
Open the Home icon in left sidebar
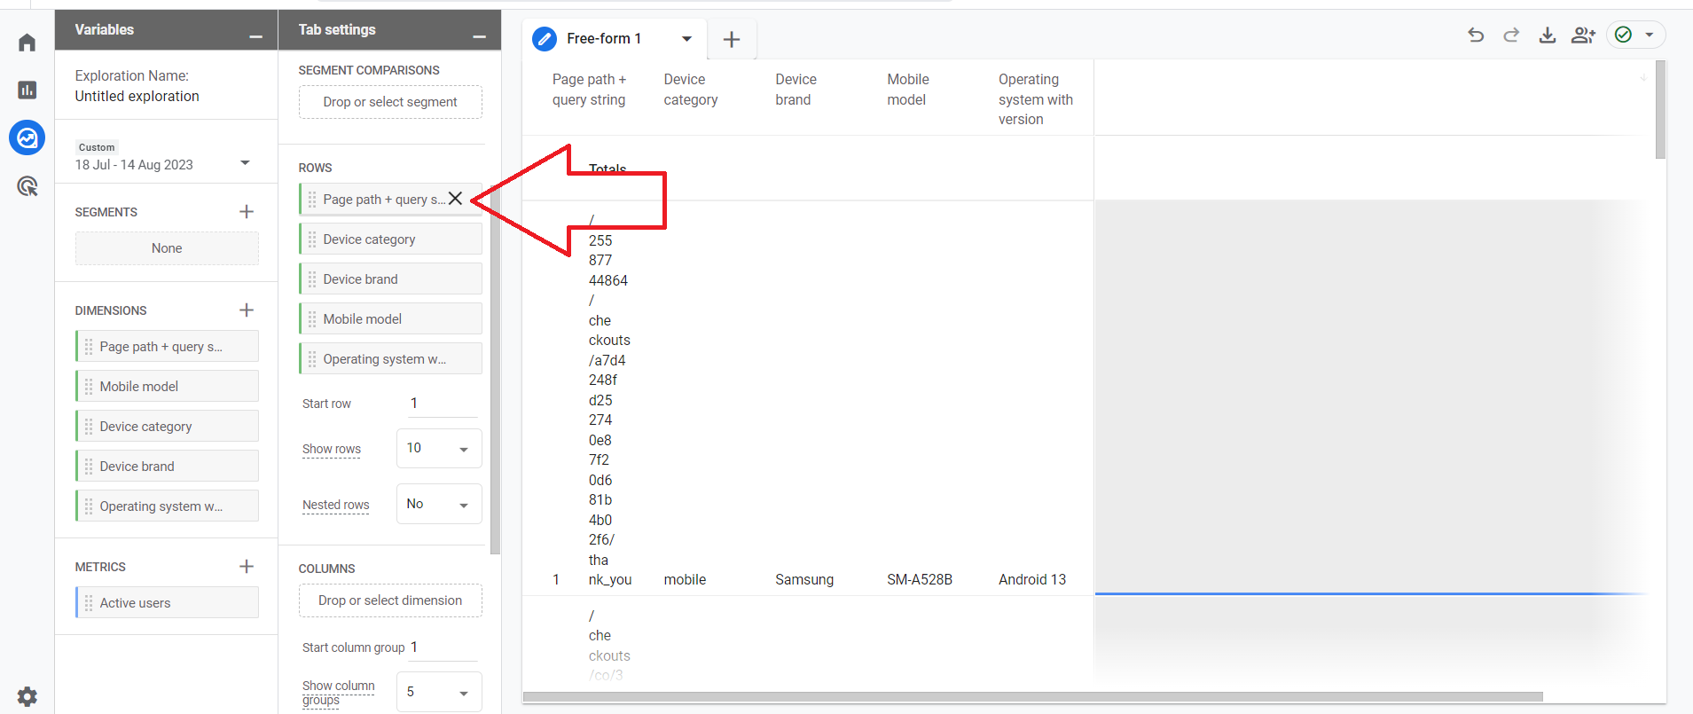[27, 43]
